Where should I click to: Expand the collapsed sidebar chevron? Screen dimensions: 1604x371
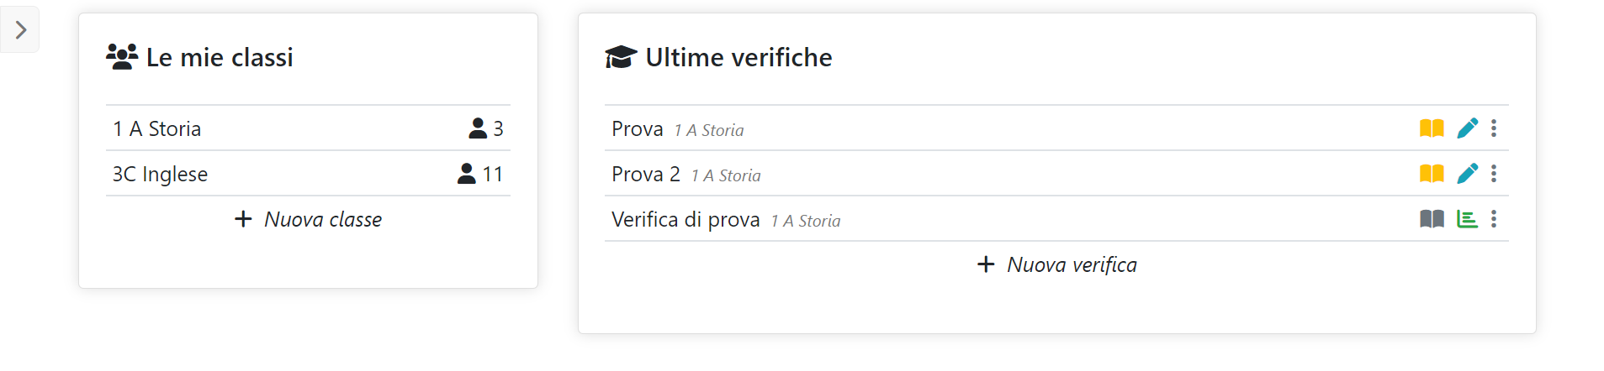click(20, 30)
